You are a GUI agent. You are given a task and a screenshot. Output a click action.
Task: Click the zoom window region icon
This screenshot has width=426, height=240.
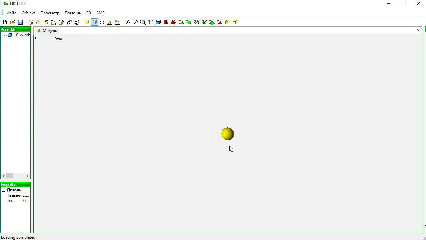[x=143, y=22]
